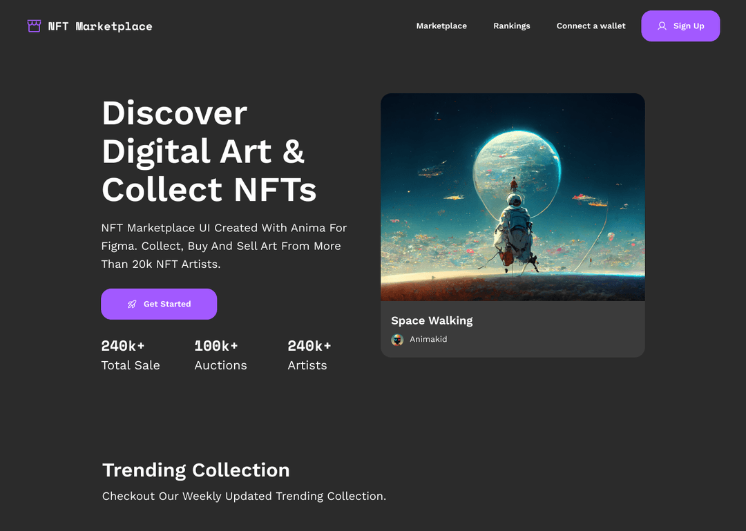The width and height of the screenshot is (746, 531).
Task: Click the Checkout Our Weekly Updated subtitle
Action: point(244,496)
